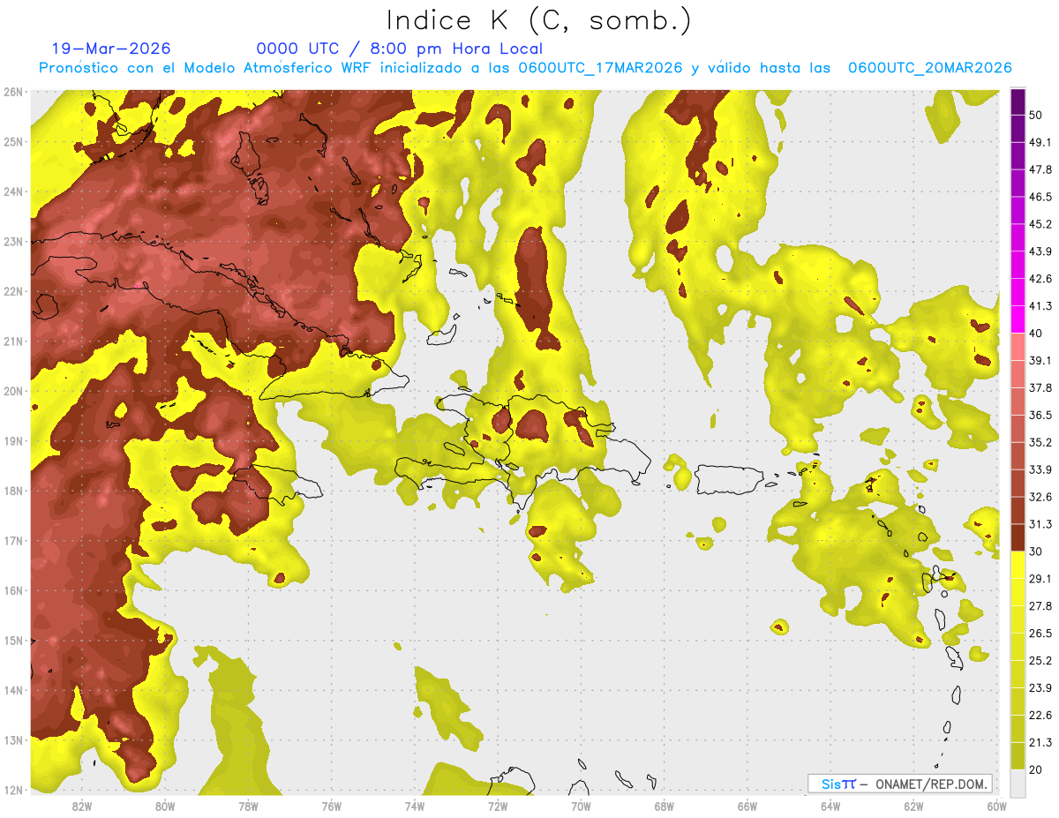Click the 66W longitude label
Viewport: 1059px width, 818px height.
(747, 807)
